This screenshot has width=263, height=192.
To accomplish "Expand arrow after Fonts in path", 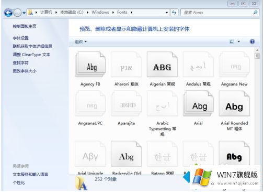I will 131,13.
